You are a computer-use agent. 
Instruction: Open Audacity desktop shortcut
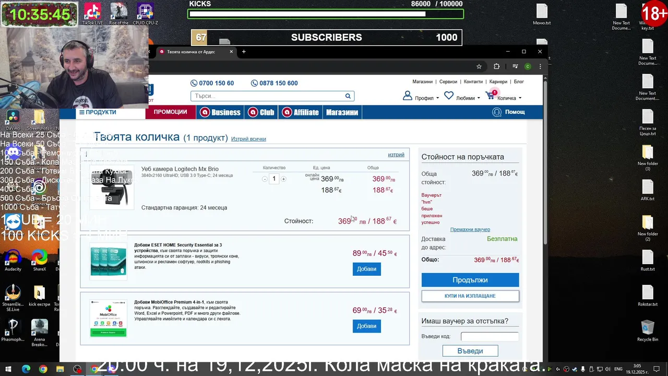tap(13, 261)
